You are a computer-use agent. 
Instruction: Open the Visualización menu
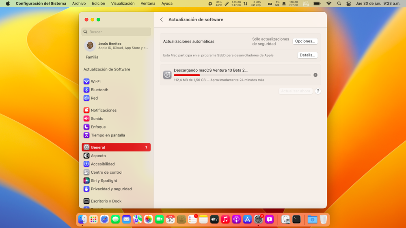tap(123, 4)
